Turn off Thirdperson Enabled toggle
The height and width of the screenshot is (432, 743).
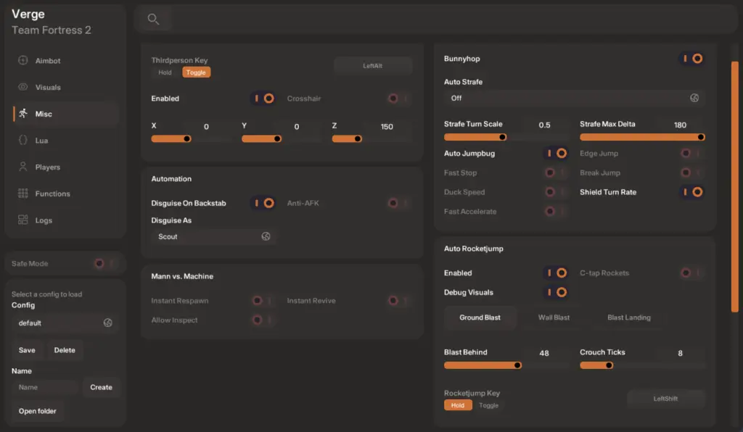coord(263,99)
